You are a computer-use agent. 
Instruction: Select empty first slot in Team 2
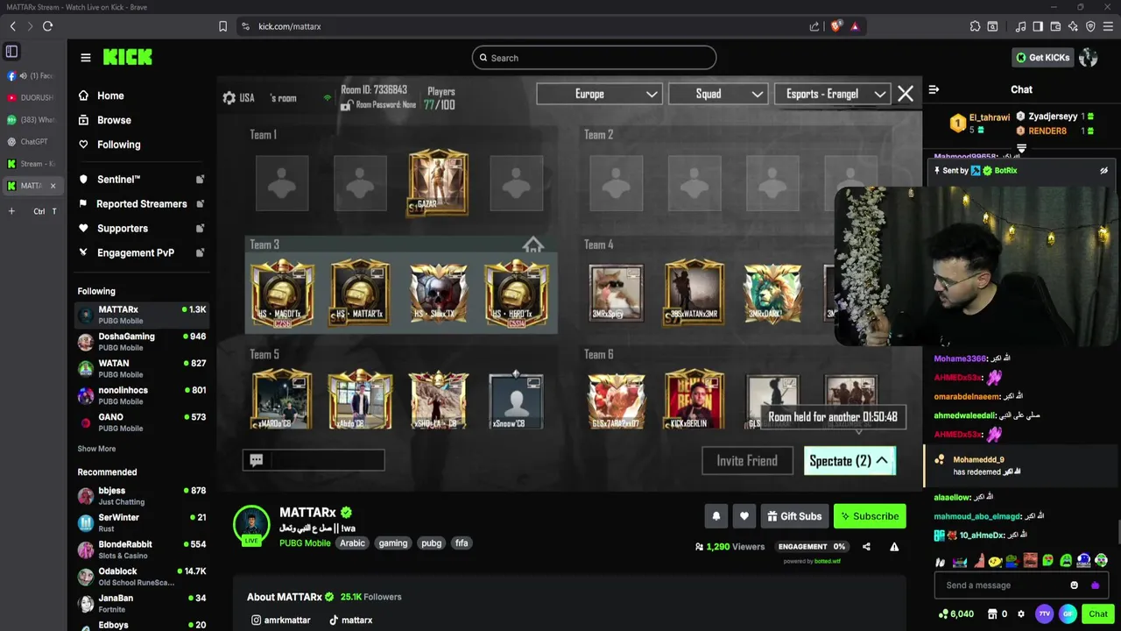coord(616,183)
